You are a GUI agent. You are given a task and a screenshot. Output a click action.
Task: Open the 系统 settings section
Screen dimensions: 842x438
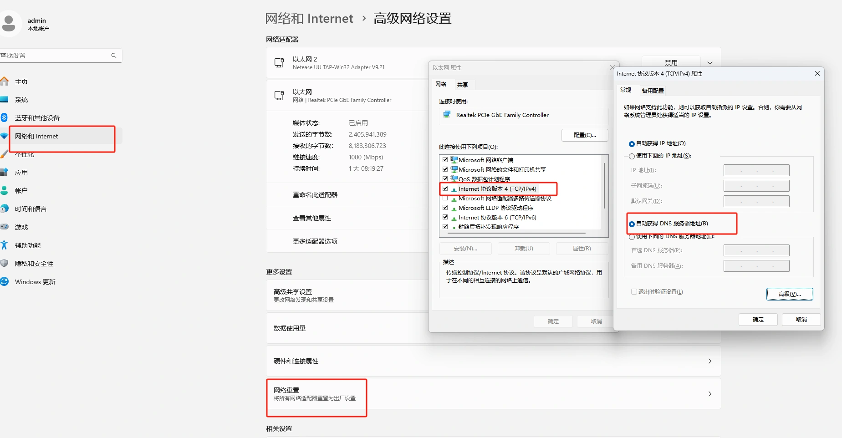21,100
